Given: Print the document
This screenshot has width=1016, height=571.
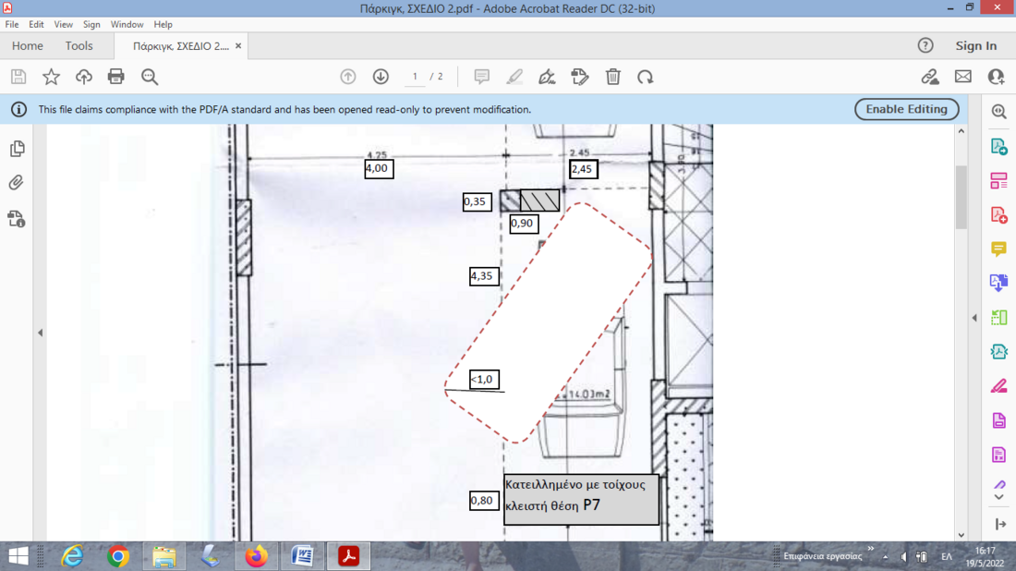Looking at the screenshot, I should click(x=115, y=77).
